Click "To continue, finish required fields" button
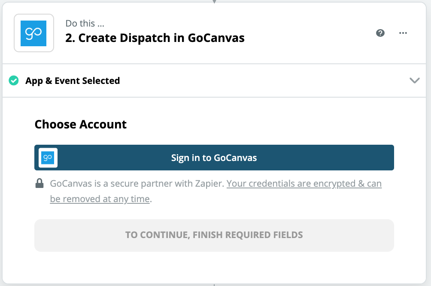Screen dimensions: 431x286 point(214,235)
